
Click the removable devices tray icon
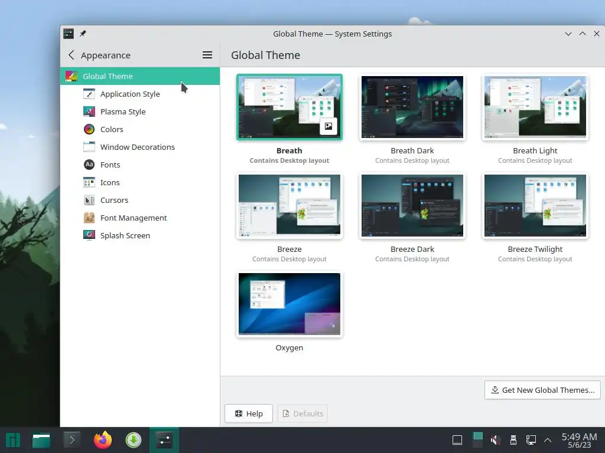click(513, 440)
